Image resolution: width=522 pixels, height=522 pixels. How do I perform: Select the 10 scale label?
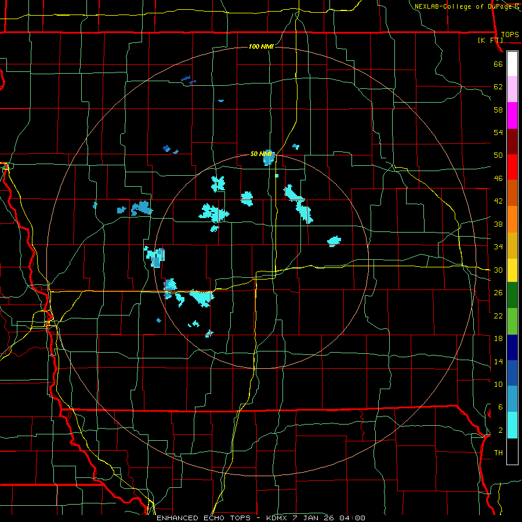pos(498,384)
